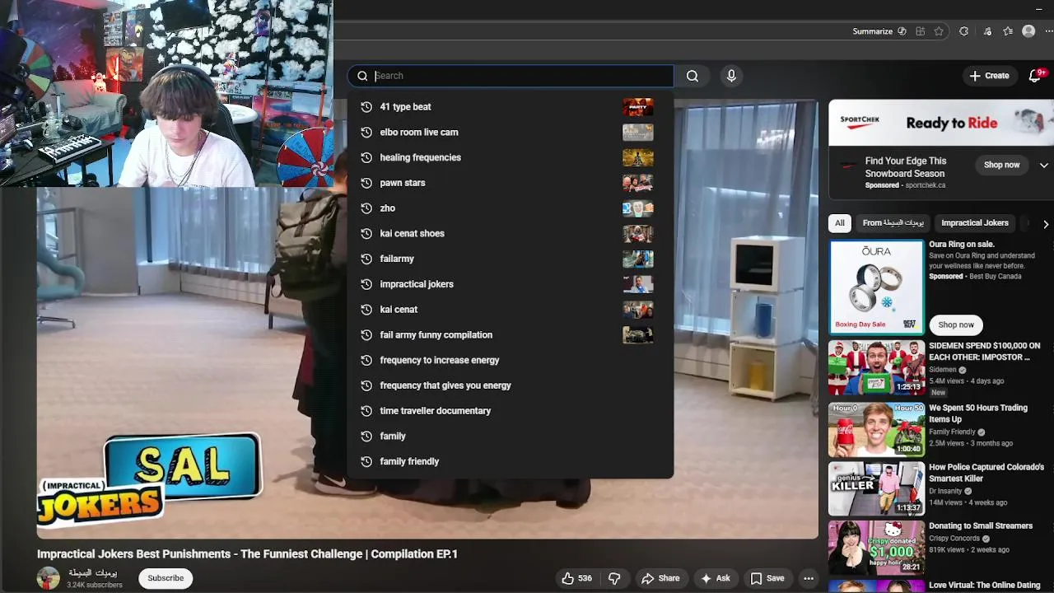Open the video title 'Impractical Jokers Best Punishments'

click(247, 554)
